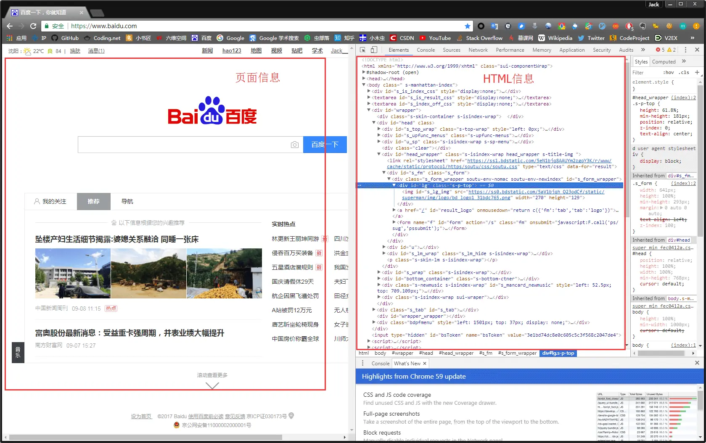Viewport: 706px width, 443px height.
Task: Click the bookmark star in the address bar
Action: click(x=468, y=26)
